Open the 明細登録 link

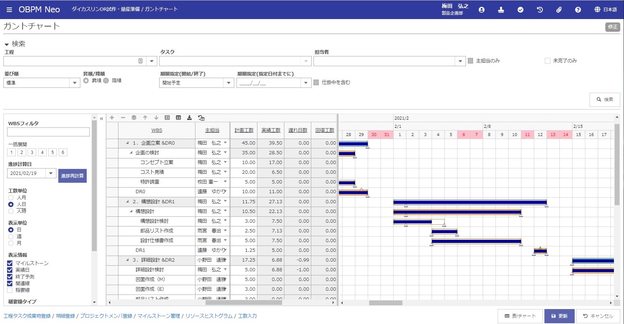point(65,316)
